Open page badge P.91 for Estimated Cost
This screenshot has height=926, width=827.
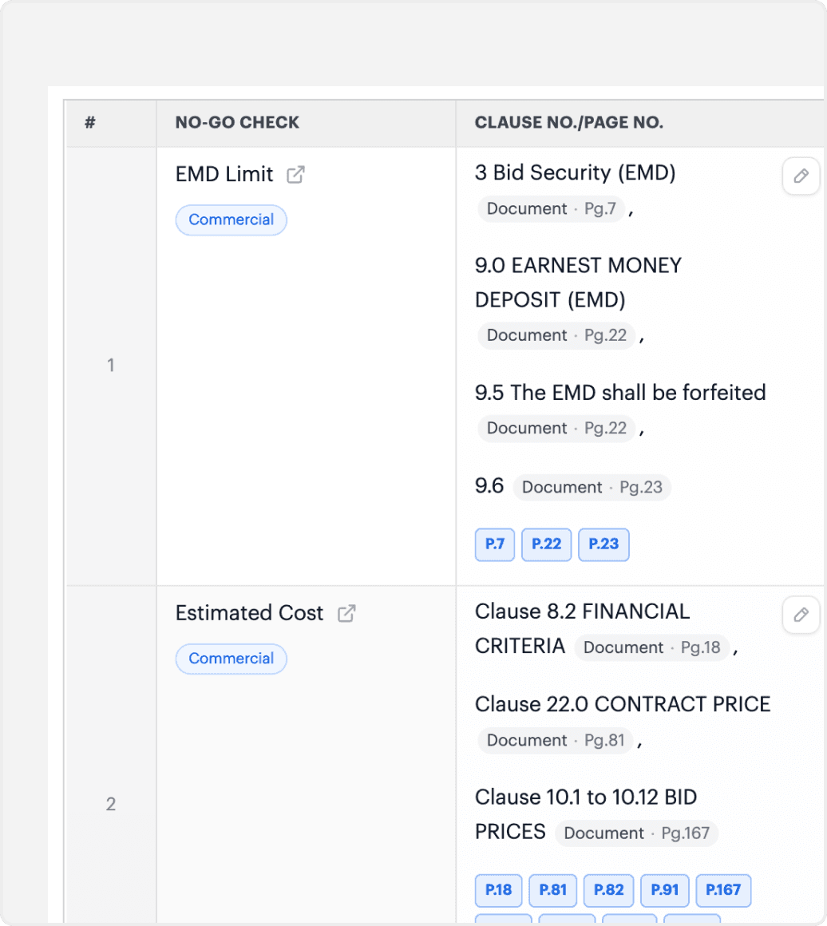click(665, 890)
